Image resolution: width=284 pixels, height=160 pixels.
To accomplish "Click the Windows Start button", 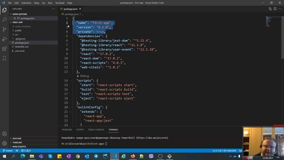I will click(4, 156).
